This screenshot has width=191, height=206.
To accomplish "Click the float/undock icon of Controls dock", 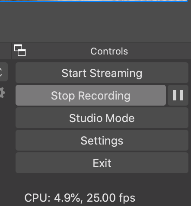I will [x=20, y=50].
